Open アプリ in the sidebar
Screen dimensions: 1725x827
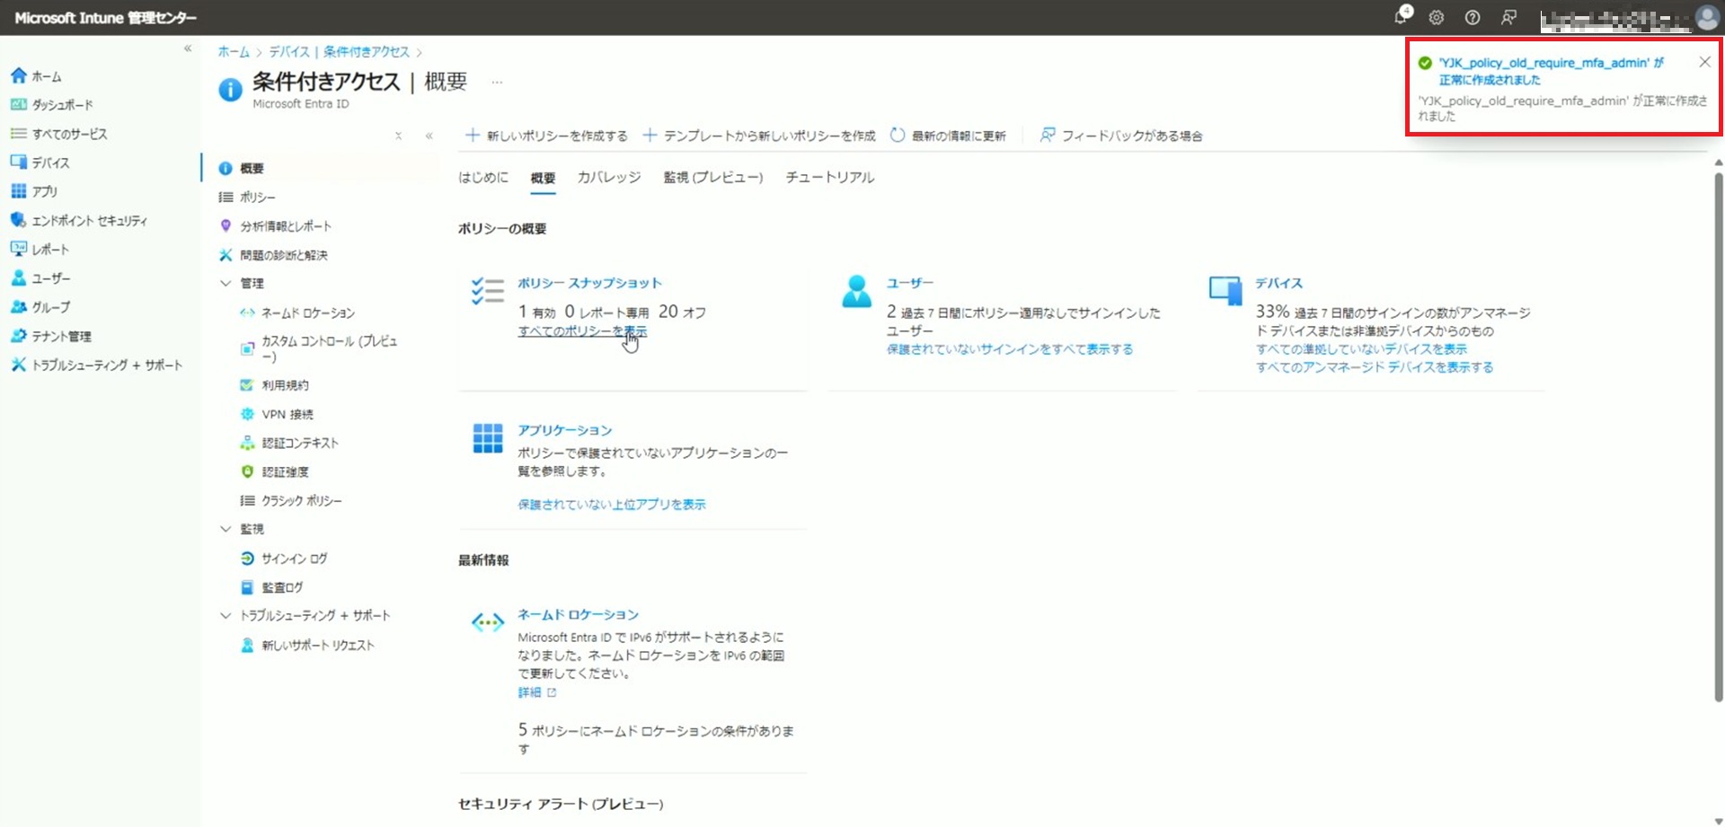pyautogui.click(x=44, y=191)
